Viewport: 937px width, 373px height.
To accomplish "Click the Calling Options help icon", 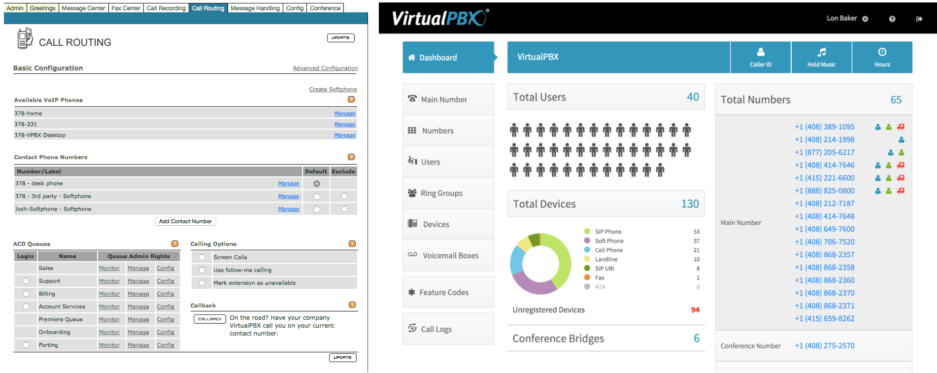I will click(352, 244).
